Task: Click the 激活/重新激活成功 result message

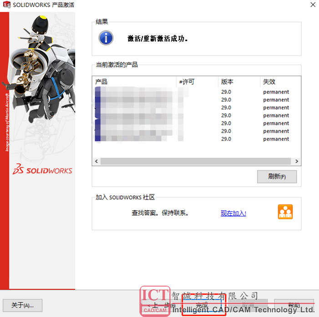Action: [157, 38]
